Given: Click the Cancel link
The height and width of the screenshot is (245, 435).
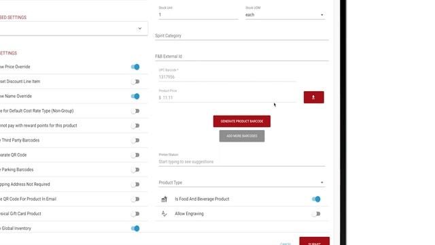Looking at the screenshot, I should click(x=285, y=244).
